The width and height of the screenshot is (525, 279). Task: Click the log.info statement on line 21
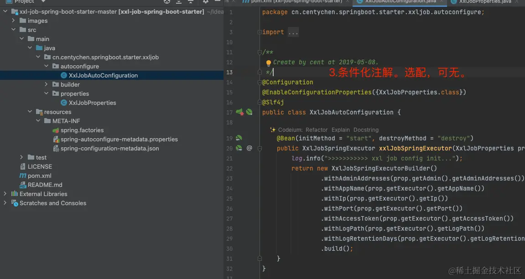click(377, 158)
